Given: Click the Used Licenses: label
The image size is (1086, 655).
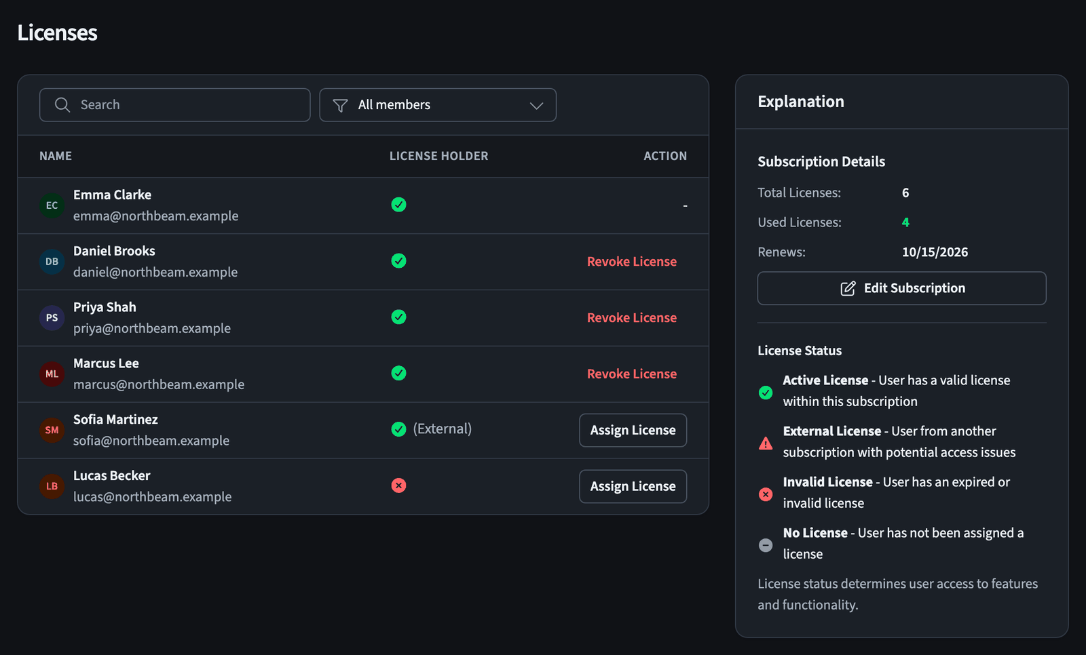Looking at the screenshot, I should coord(800,223).
